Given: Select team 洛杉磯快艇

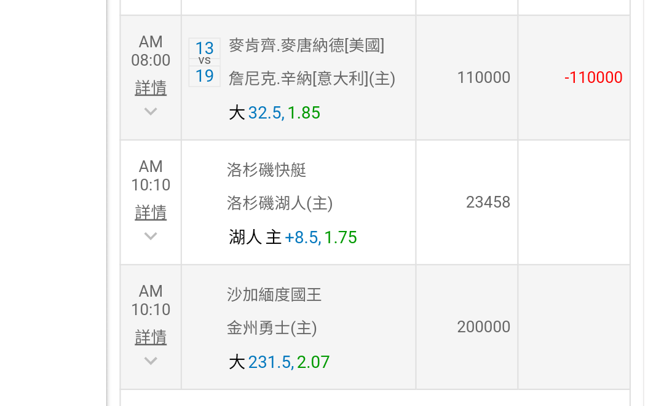Looking at the screenshot, I should click(266, 170).
